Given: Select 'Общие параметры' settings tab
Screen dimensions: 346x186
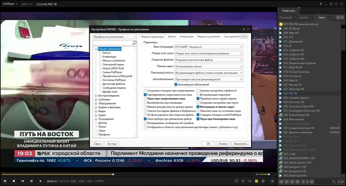Looking at the screenshot, I should click(153, 37).
